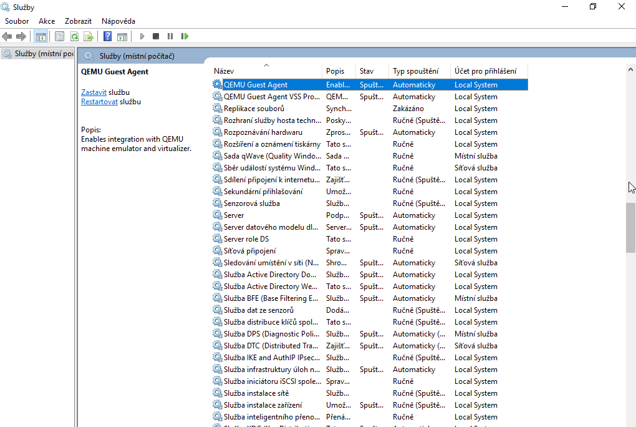Sort services by the Stav column header
This screenshot has width=636, height=427.
point(367,71)
